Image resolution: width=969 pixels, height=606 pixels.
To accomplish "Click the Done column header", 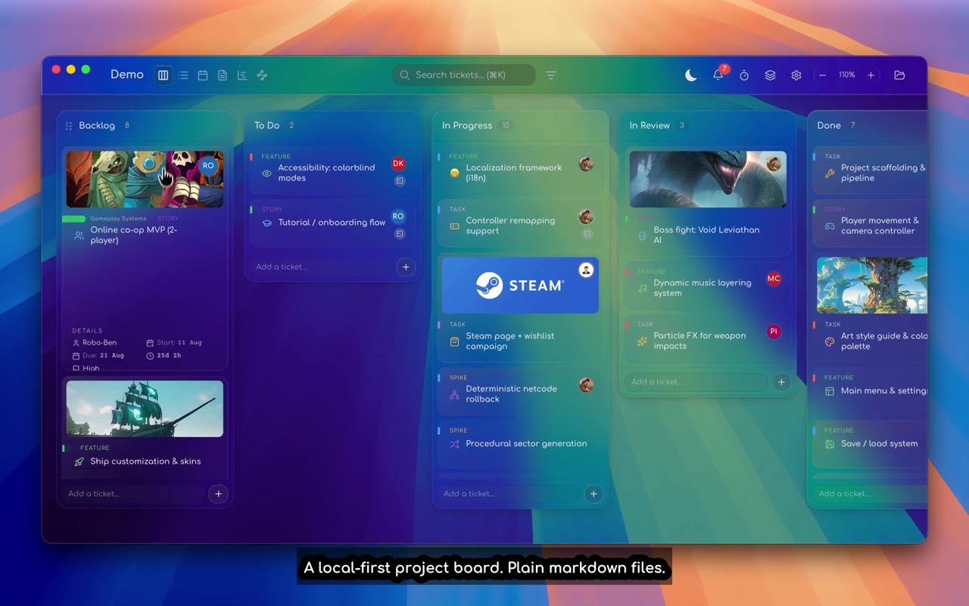I will 829,126.
